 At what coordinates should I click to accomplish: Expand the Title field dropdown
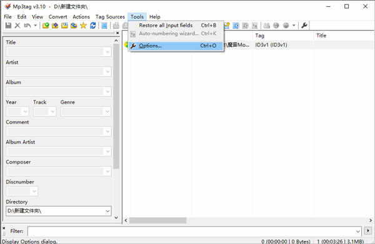[x=107, y=52]
